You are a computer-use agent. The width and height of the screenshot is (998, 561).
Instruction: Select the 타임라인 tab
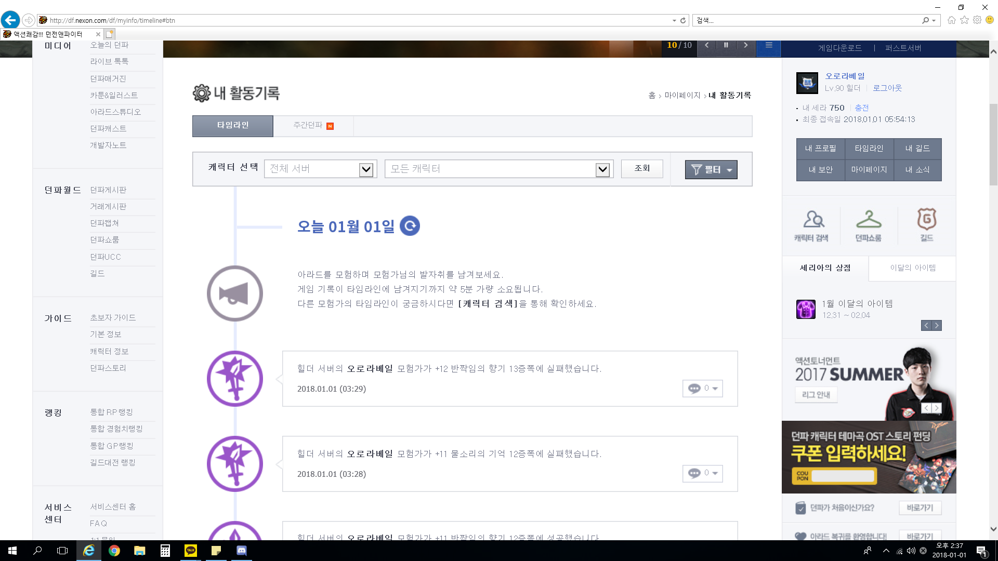(x=233, y=126)
